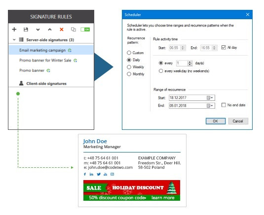
Task: Click the Holiday Discount sale banner
Action: pyautogui.click(x=132, y=190)
